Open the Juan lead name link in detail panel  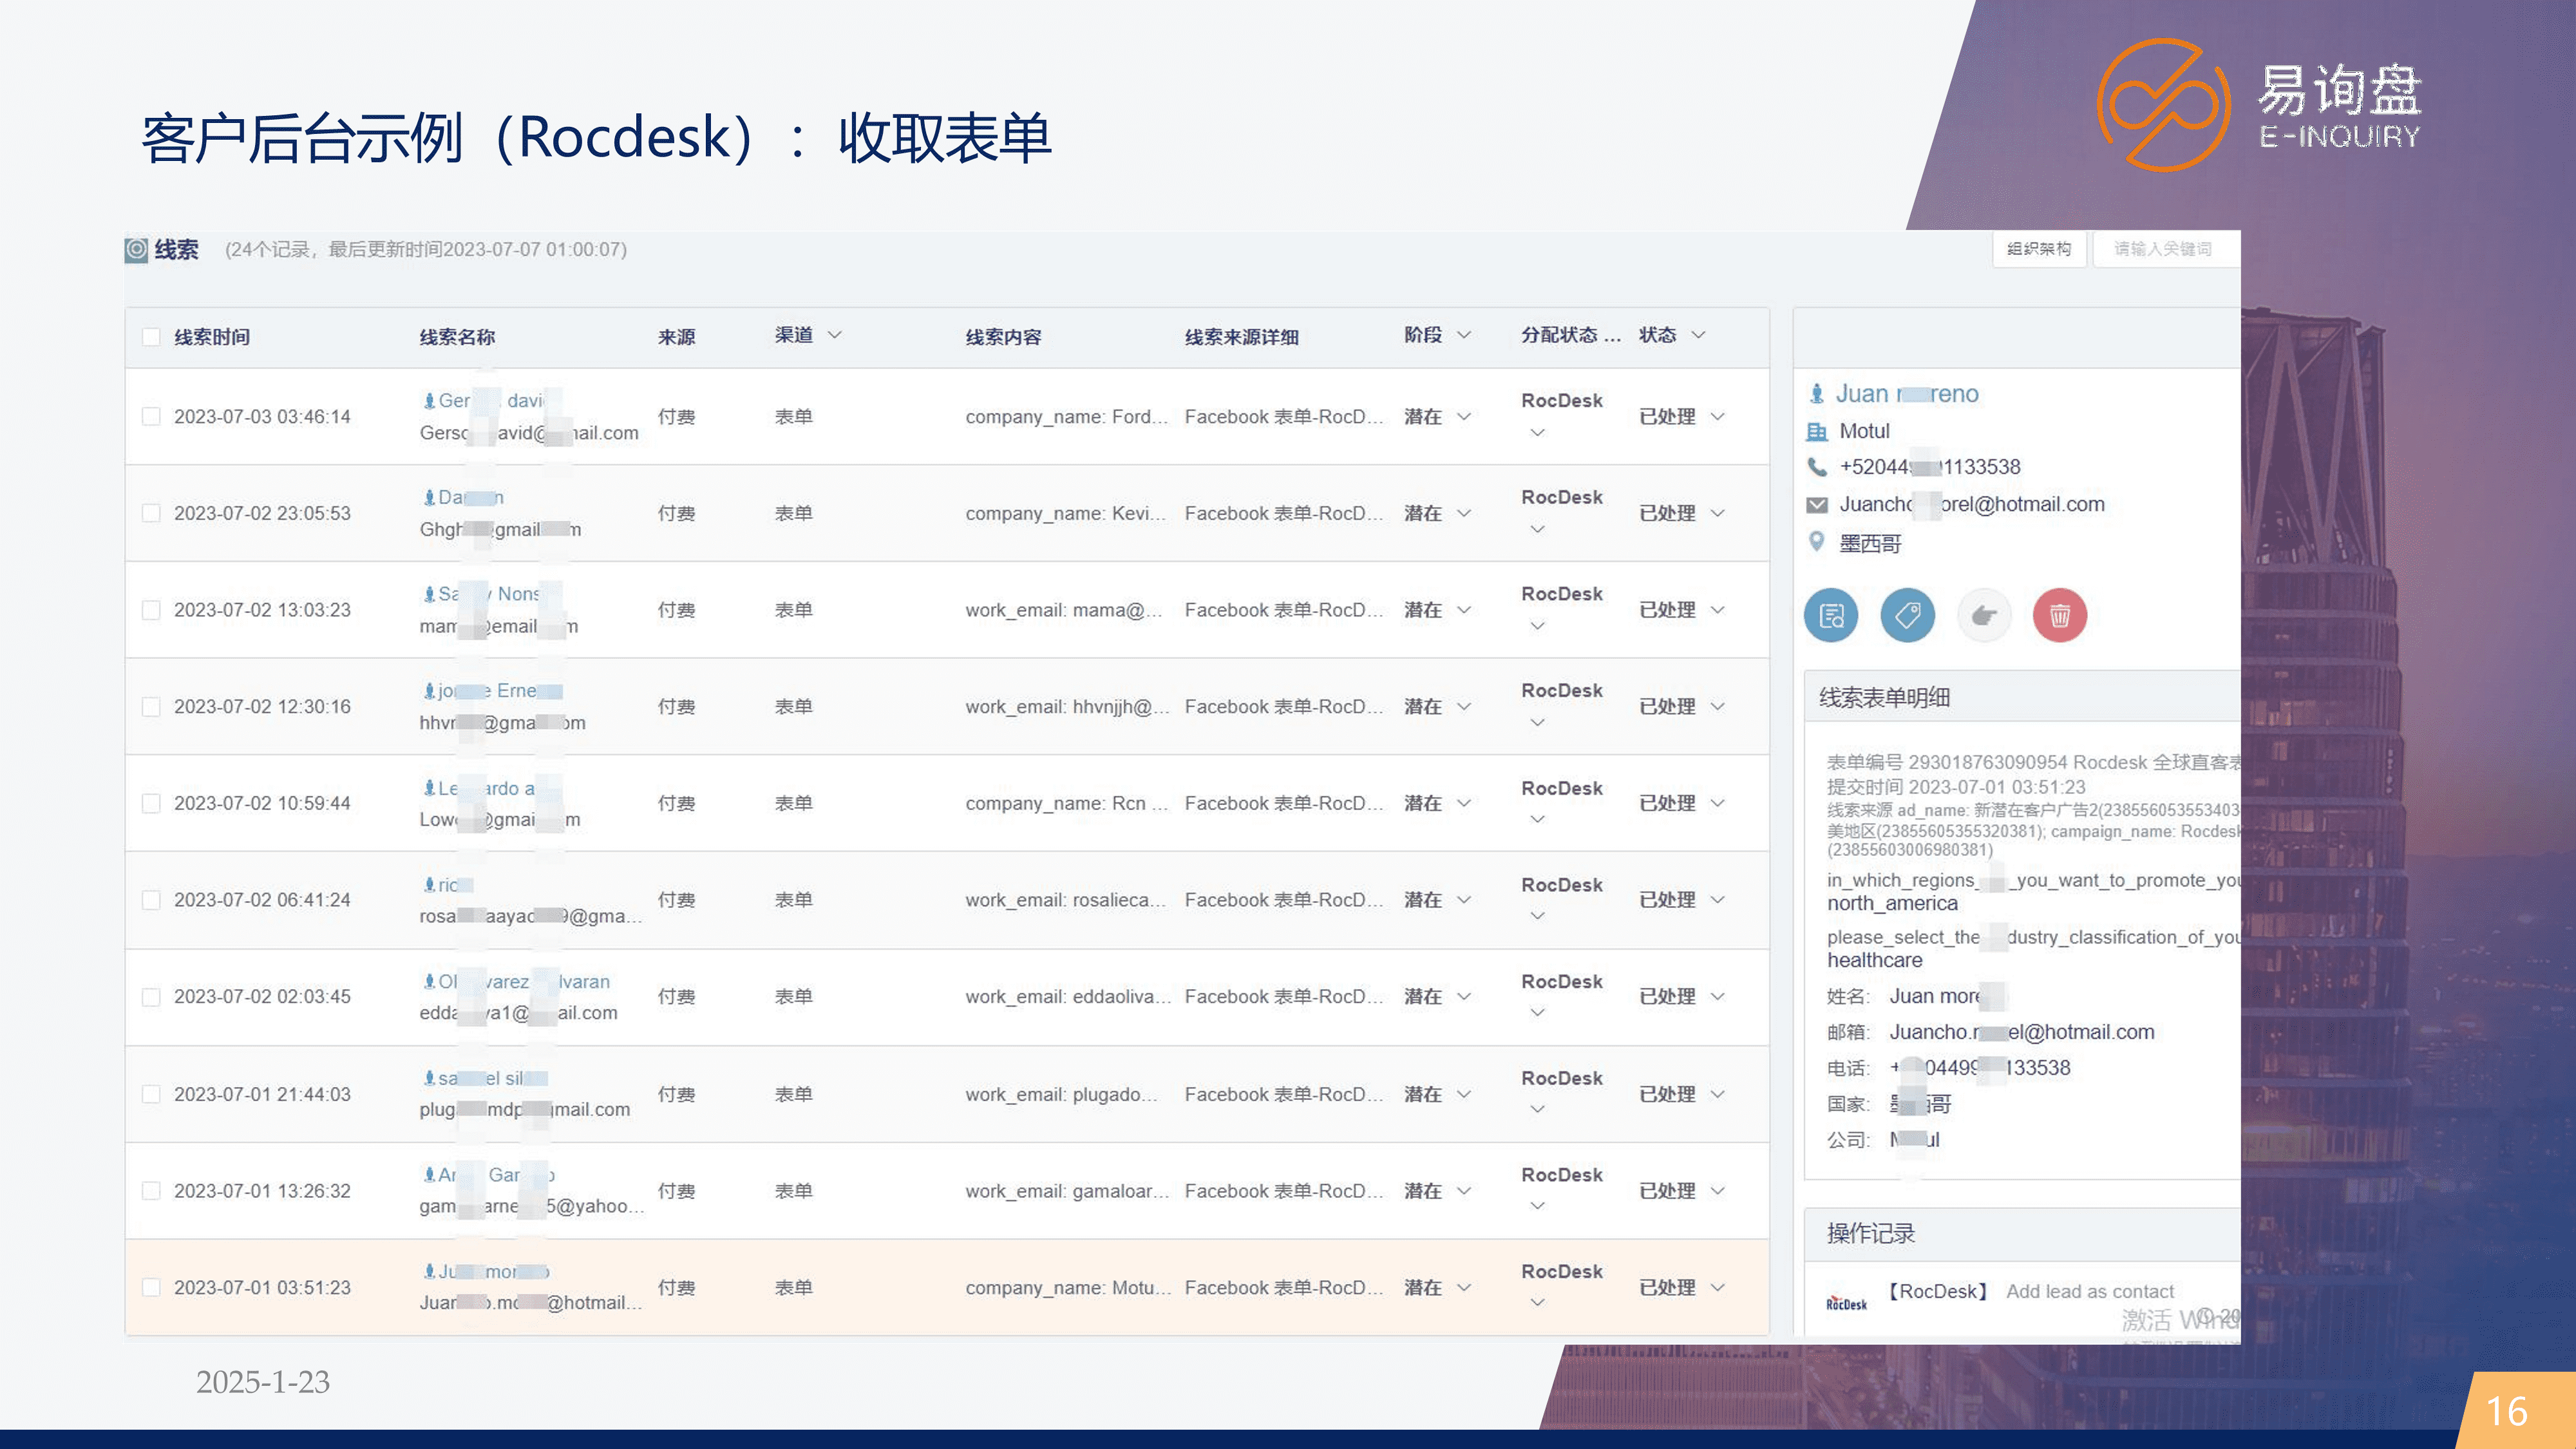1907,394
